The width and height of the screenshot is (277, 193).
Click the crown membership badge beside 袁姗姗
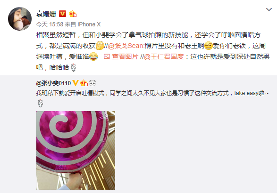(x=73, y=14)
